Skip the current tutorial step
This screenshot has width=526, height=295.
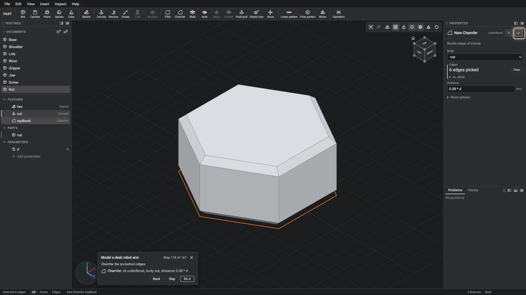pyautogui.click(x=172, y=279)
